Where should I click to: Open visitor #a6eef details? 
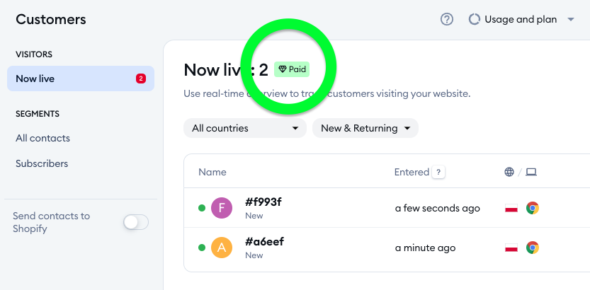coord(264,242)
